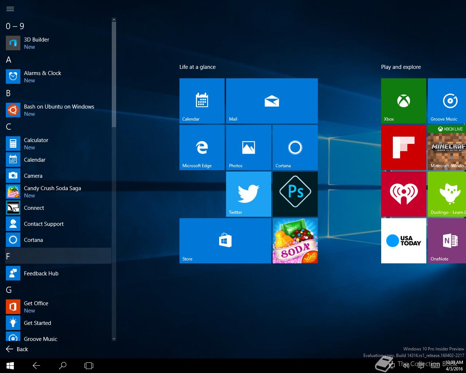Image resolution: width=466 pixels, height=373 pixels.
Task: Open the Cortana tile
Action: (295, 148)
